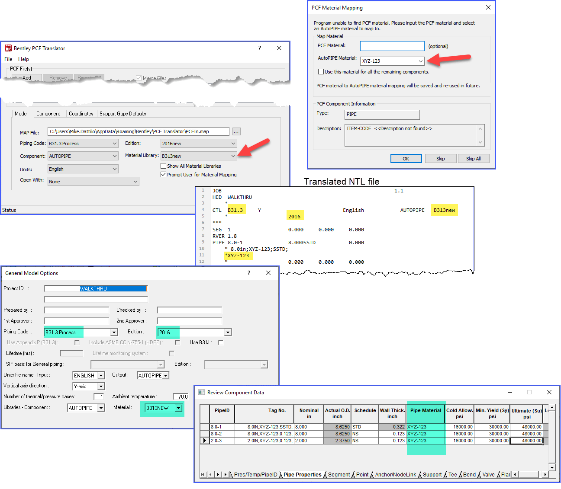Open the File menu in PCF Translator
This screenshot has height=489, width=561.
tap(8, 59)
